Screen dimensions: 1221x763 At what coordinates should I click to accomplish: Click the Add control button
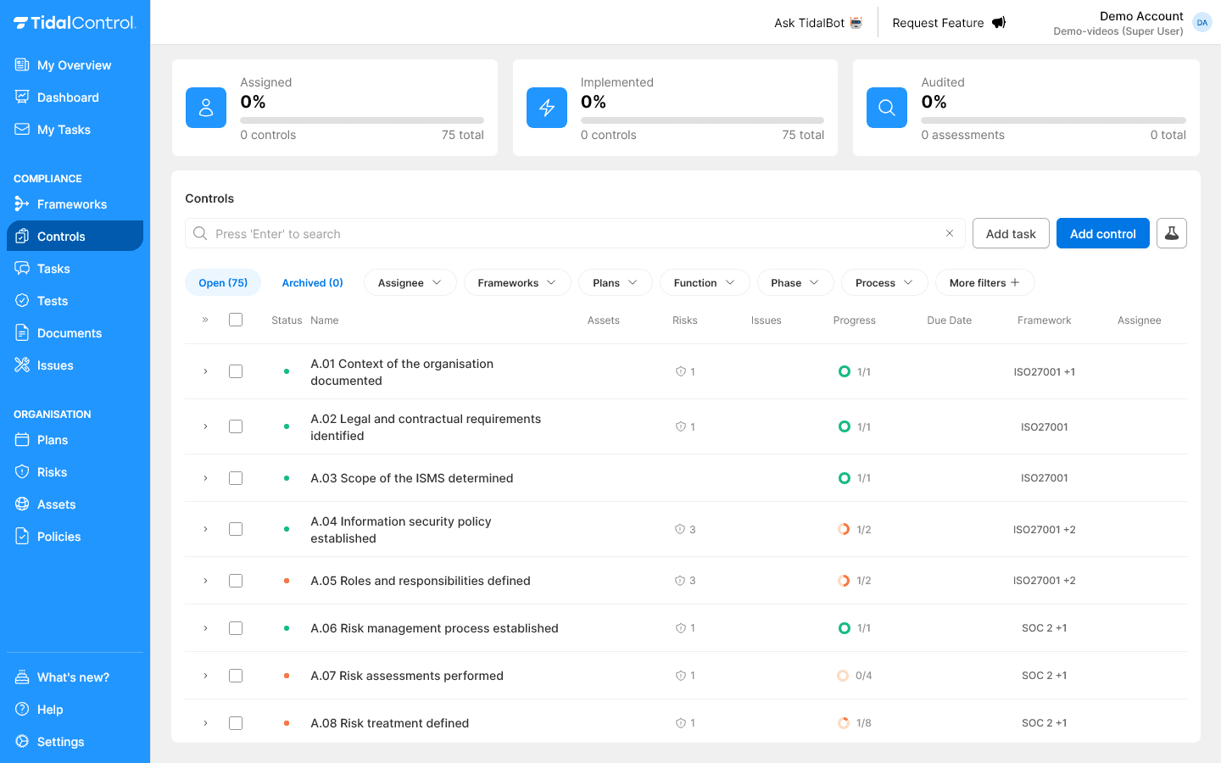point(1102,233)
